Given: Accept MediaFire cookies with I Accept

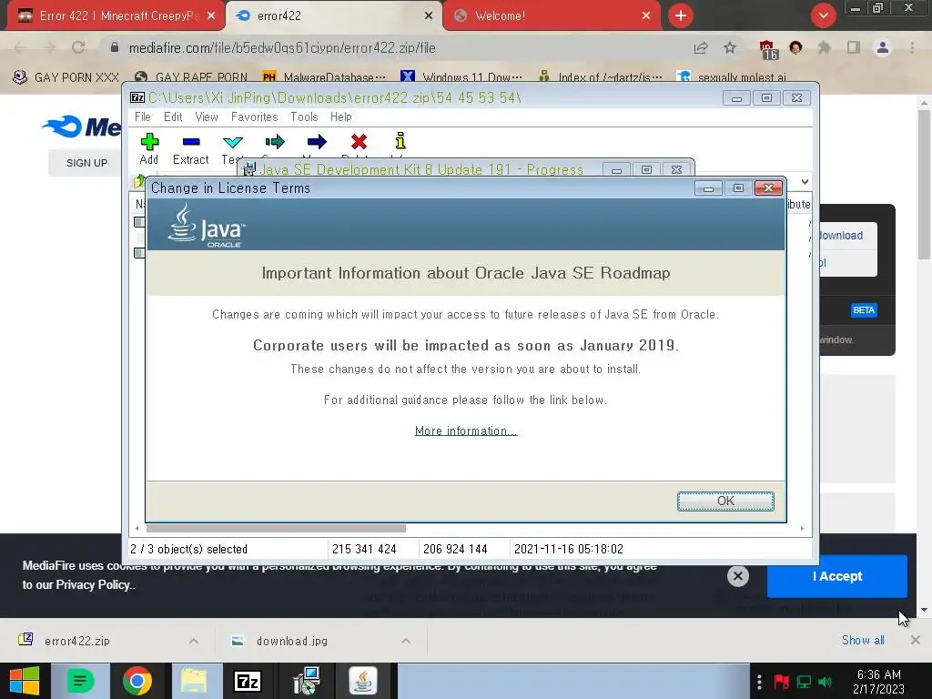Looking at the screenshot, I should pos(837,576).
